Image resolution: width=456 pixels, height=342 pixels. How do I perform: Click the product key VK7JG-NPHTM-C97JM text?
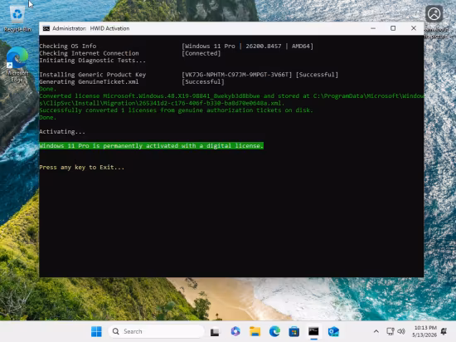pyautogui.click(x=237, y=75)
